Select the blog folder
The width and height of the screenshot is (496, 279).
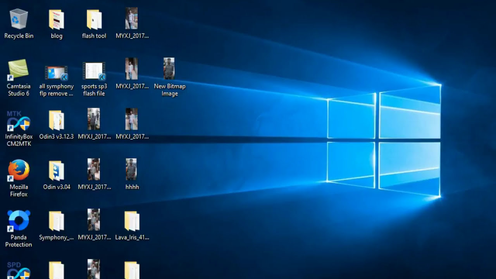pos(57,19)
